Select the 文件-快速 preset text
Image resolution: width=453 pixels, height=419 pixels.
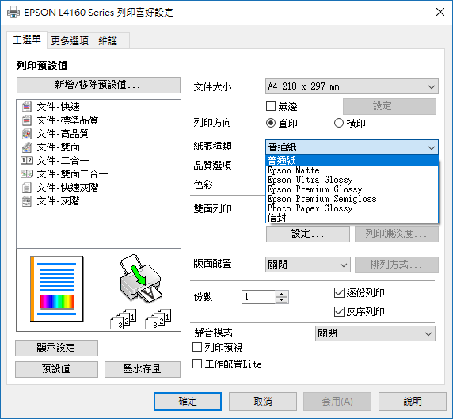click(58, 107)
